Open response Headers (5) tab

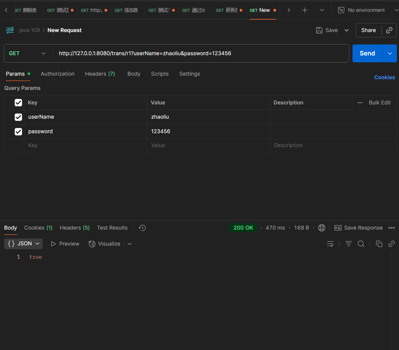[x=75, y=228]
